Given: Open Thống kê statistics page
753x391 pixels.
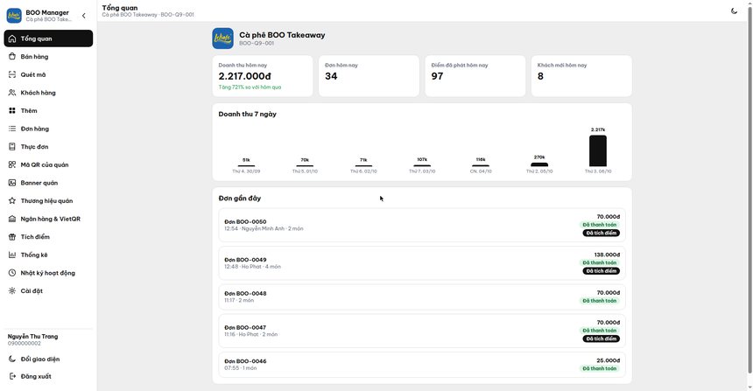Looking at the screenshot, I should 48,255.
